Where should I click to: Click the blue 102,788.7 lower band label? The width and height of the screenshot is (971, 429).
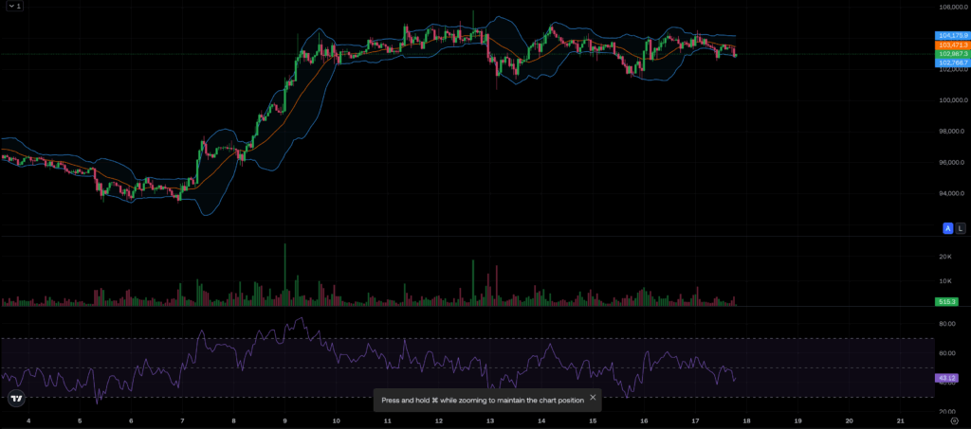(x=950, y=63)
